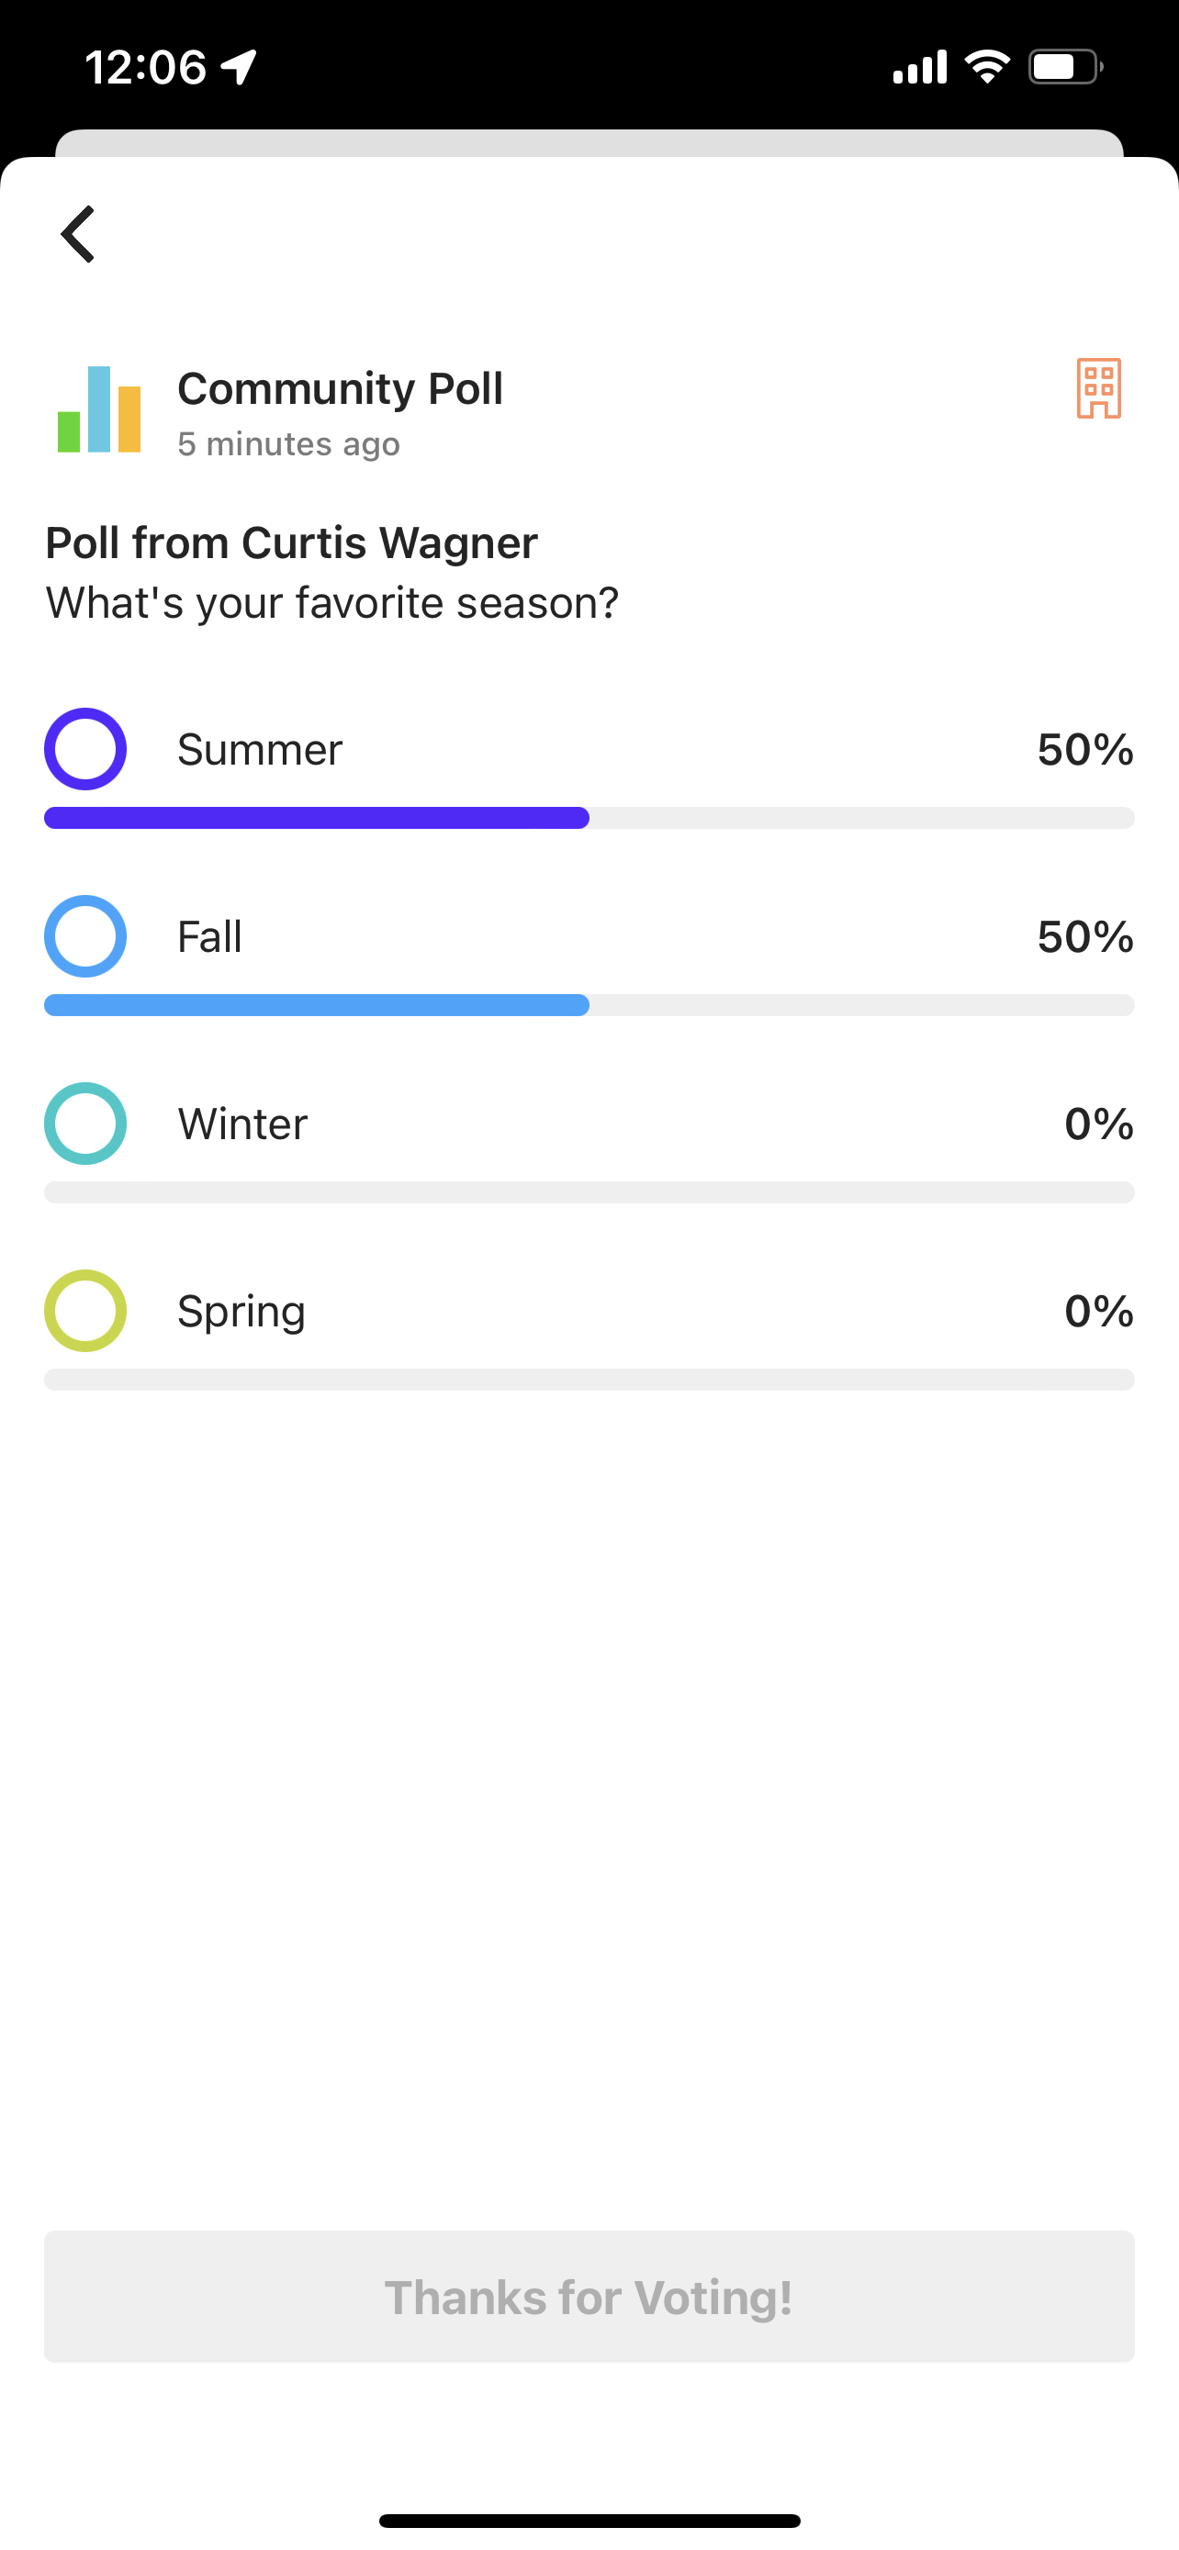Tap the Winter empty progress bar
The image size is (1179, 2550).
[589, 1191]
